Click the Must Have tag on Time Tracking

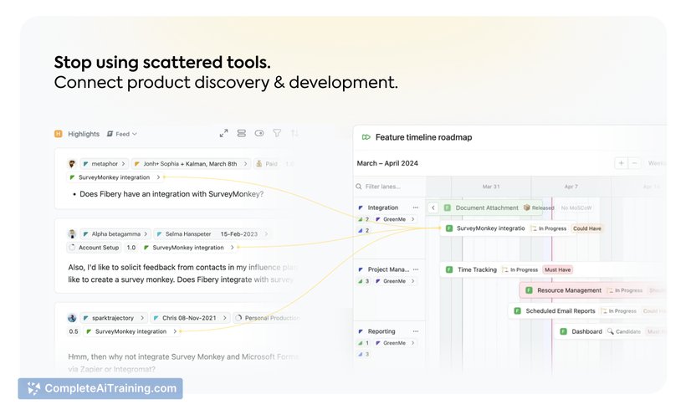coord(557,269)
